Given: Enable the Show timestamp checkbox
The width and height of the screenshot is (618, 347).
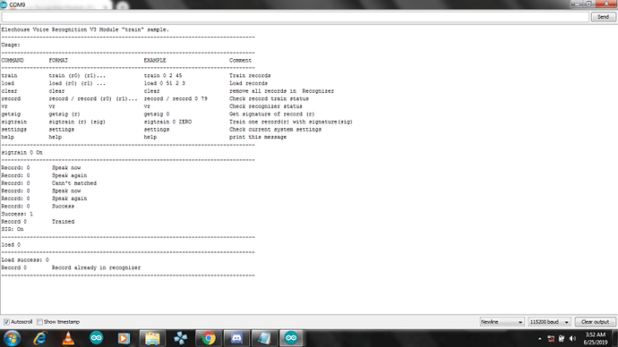Looking at the screenshot, I should point(39,322).
